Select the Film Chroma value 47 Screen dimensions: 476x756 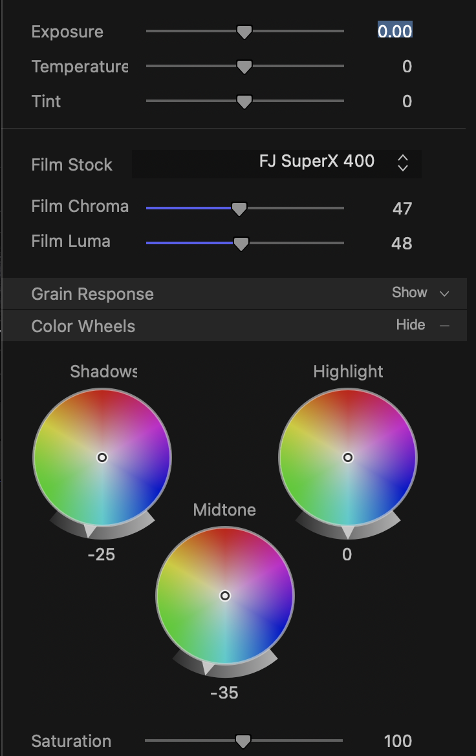tap(402, 209)
